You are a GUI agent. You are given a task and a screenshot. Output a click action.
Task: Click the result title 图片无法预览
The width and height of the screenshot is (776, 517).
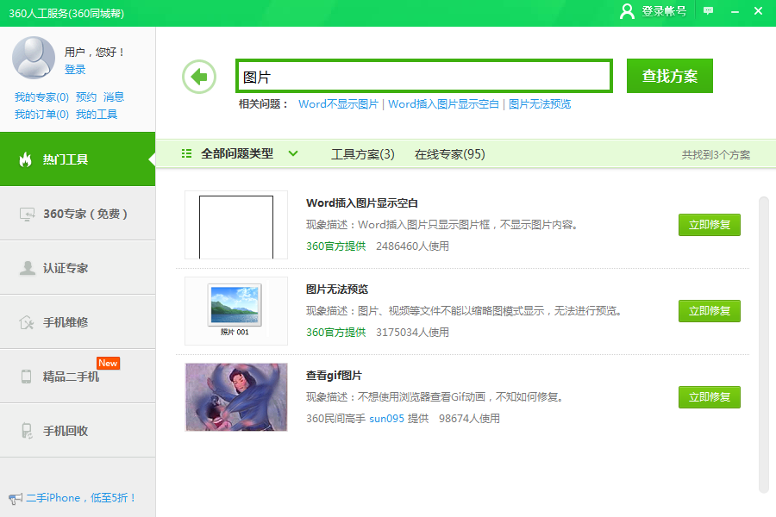(x=337, y=290)
